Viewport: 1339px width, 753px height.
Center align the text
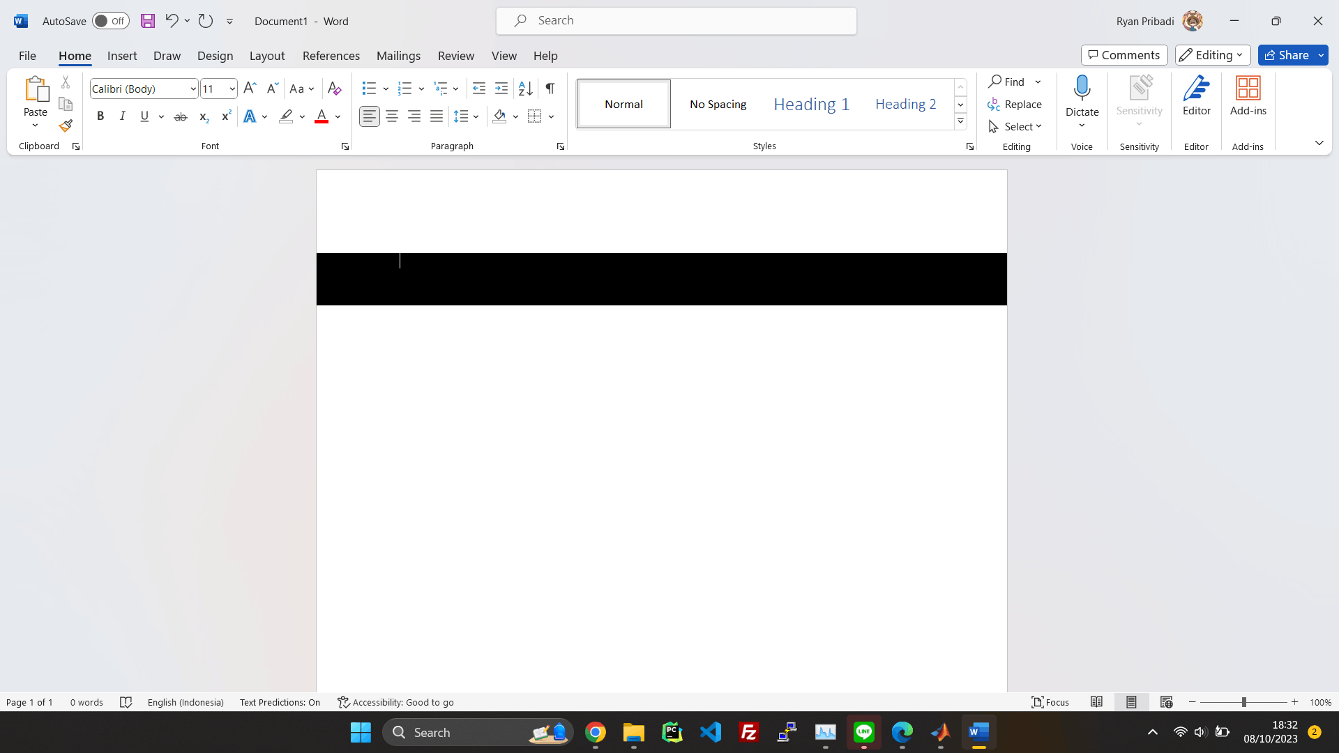(x=392, y=116)
